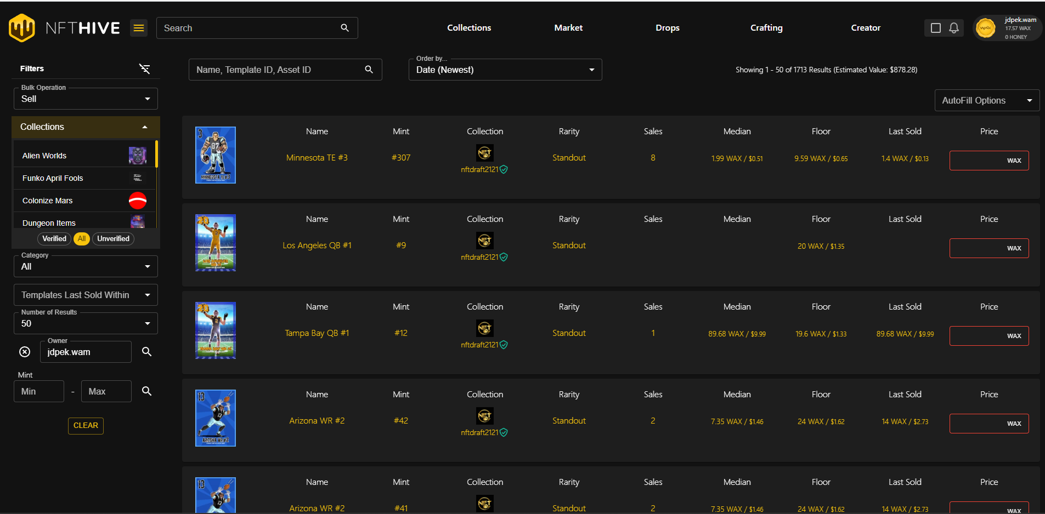Select Funko April Fools collection row
Screen dimensions: 1045x514
(x=84, y=178)
